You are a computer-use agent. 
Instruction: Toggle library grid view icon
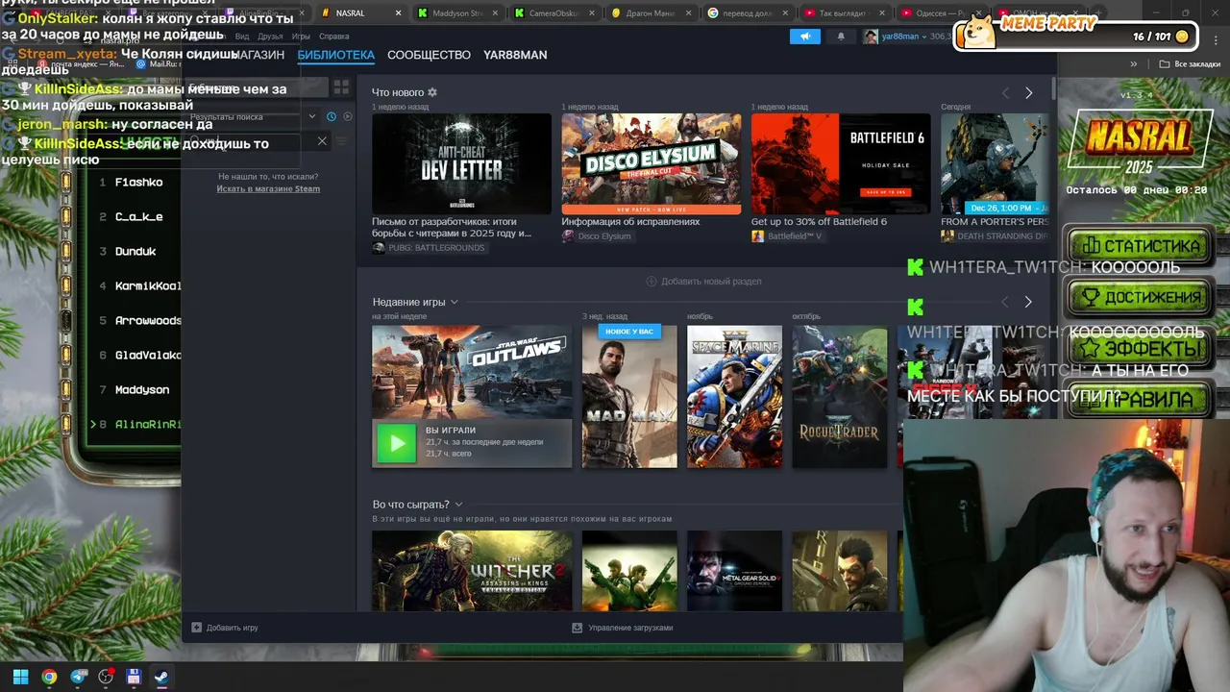pos(341,87)
